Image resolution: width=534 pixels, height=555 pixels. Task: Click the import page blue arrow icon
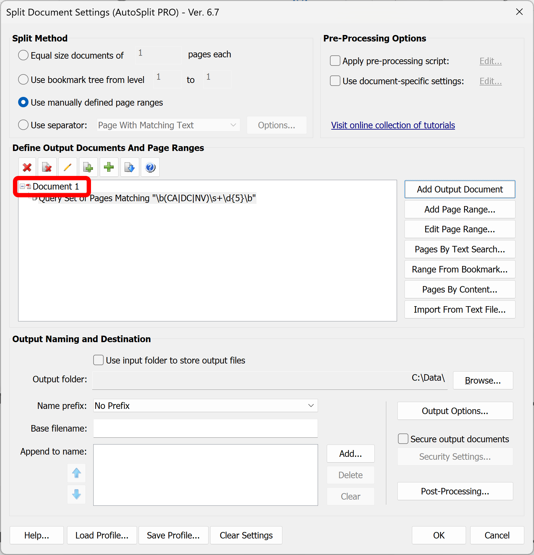[130, 168]
